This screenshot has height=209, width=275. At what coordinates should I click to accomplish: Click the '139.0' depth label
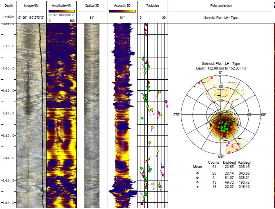coord(8,46)
